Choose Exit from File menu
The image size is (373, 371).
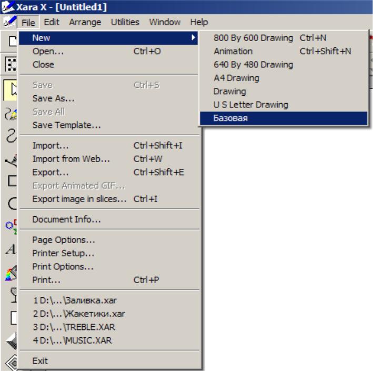[x=108, y=361]
